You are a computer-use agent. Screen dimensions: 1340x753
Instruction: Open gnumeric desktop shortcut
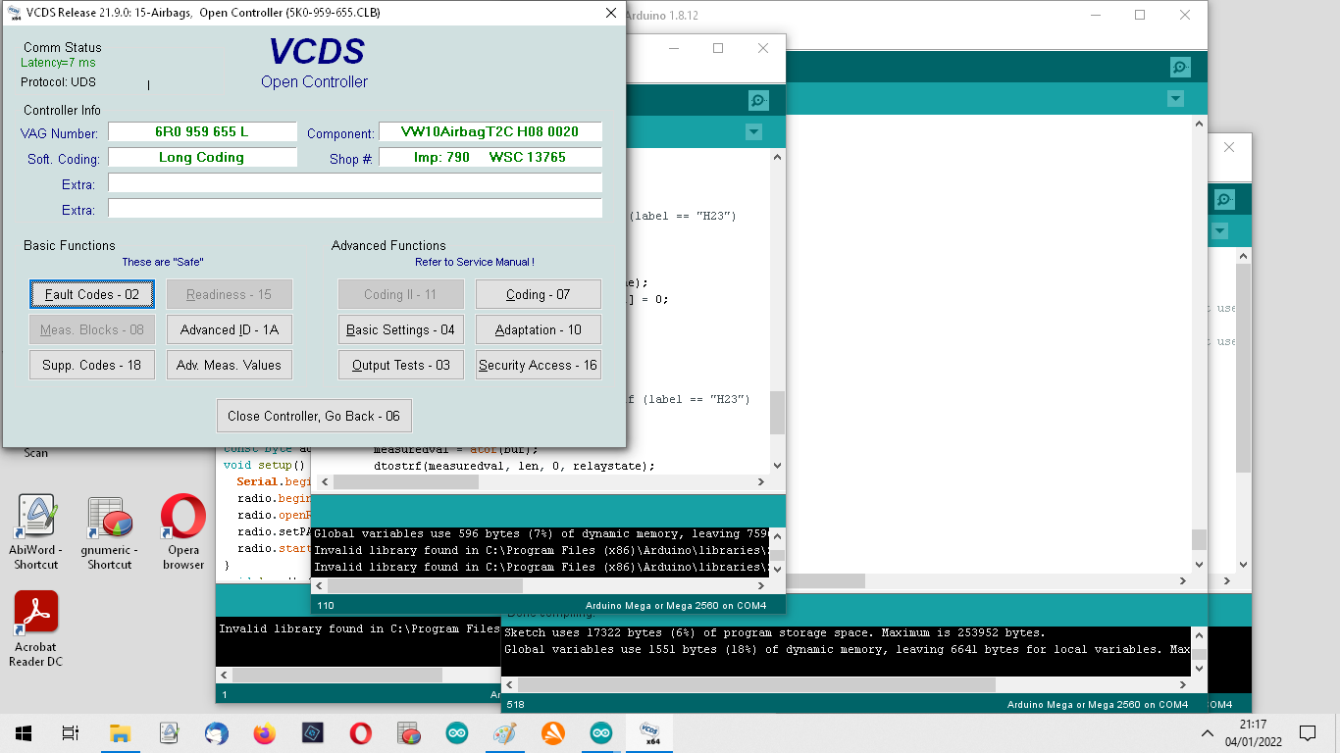109,532
